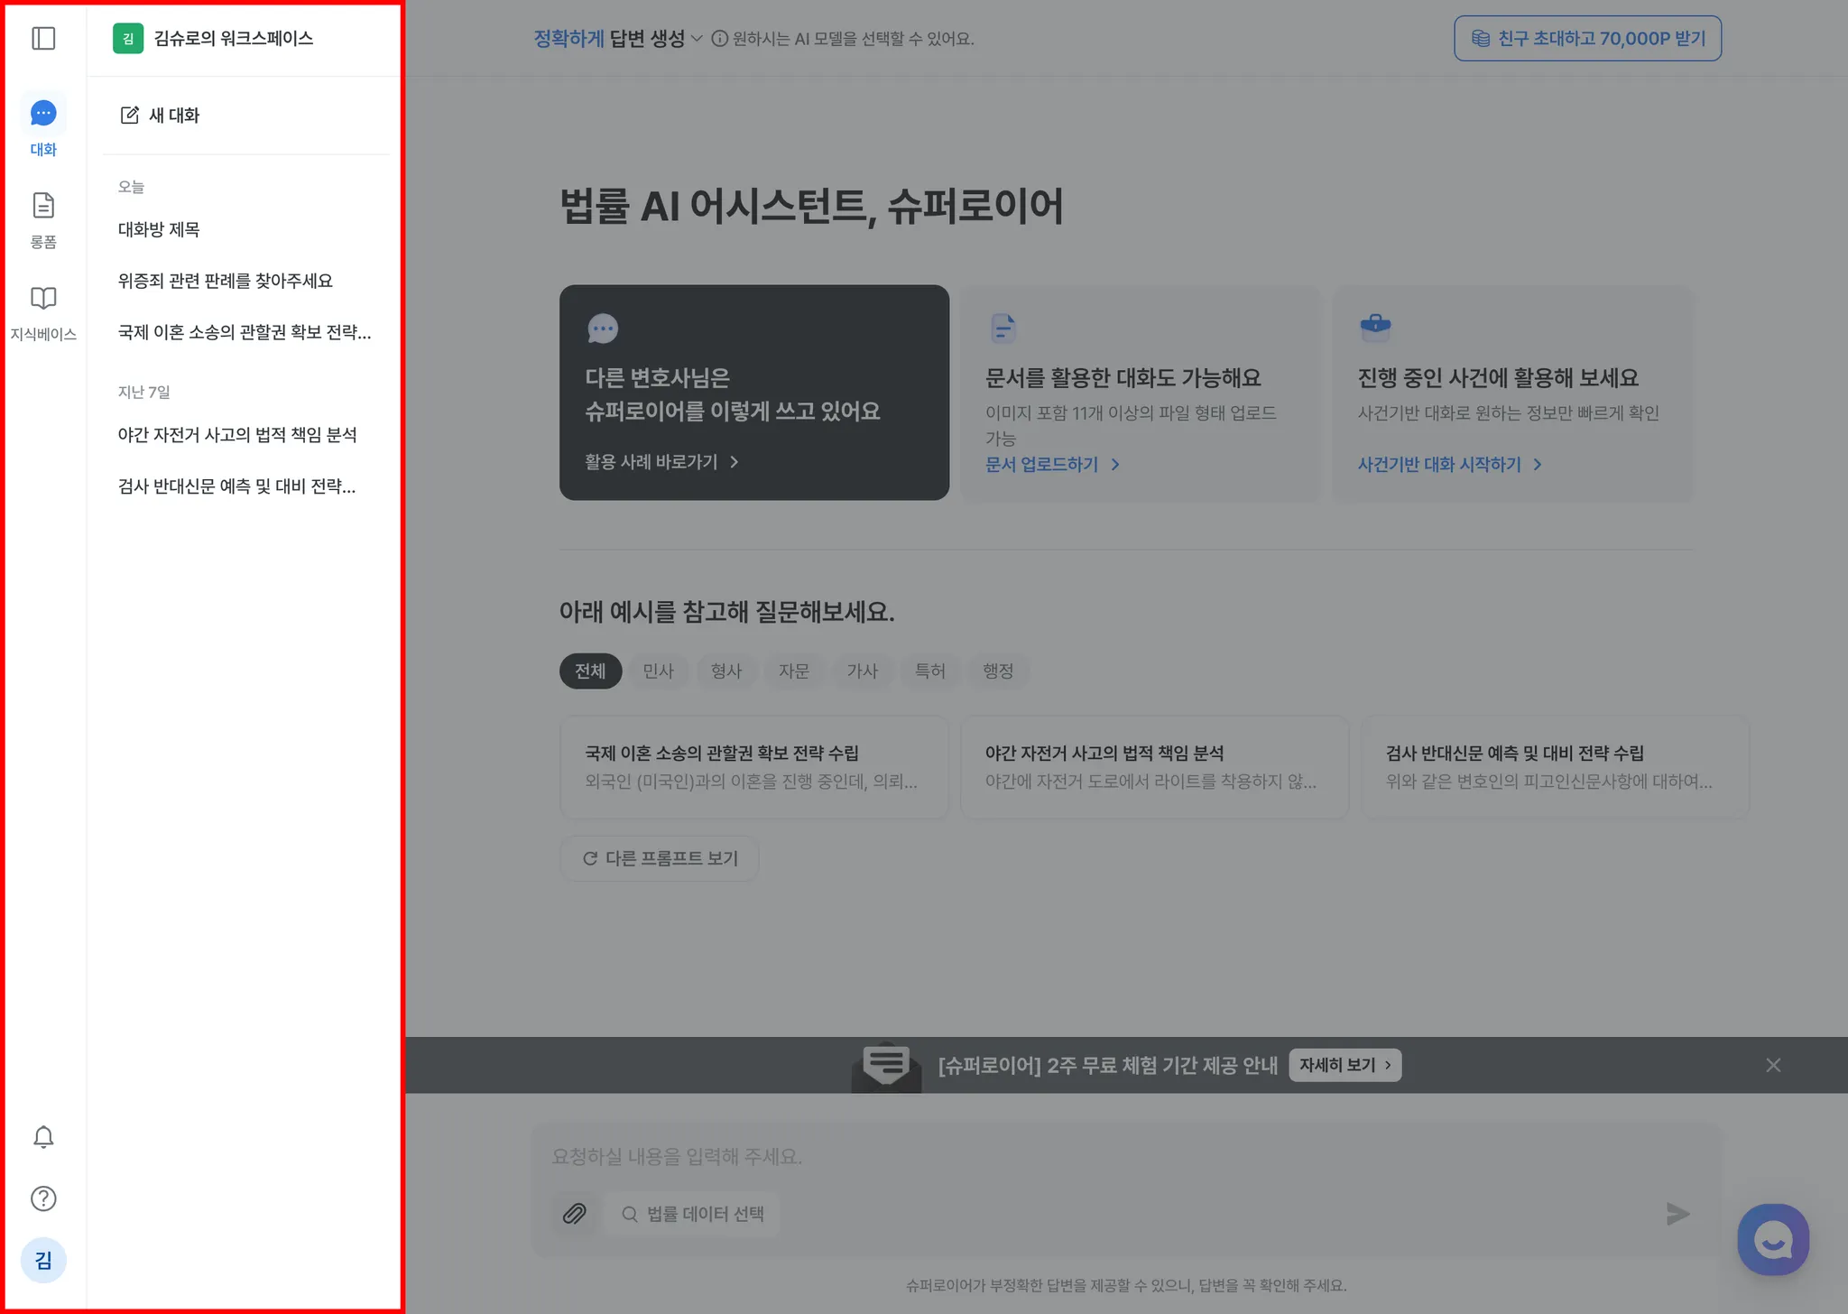The width and height of the screenshot is (1848, 1314).
Task: Open the notifications bell icon
Action: (43, 1137)
